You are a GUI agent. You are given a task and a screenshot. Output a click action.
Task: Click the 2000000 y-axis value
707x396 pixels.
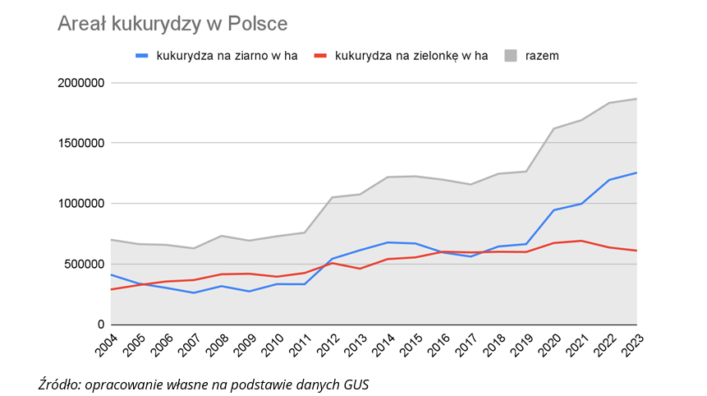coord(80,83)
